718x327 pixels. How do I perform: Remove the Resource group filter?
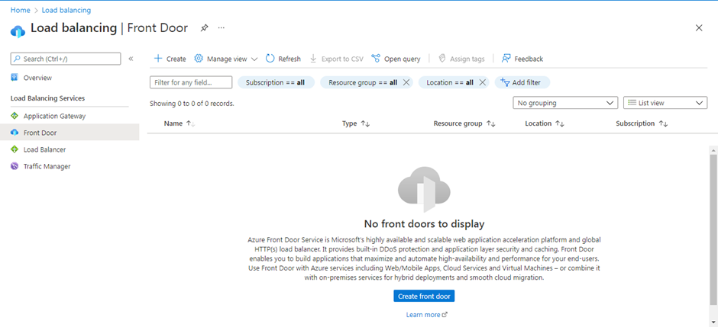(x=406, y=82)
